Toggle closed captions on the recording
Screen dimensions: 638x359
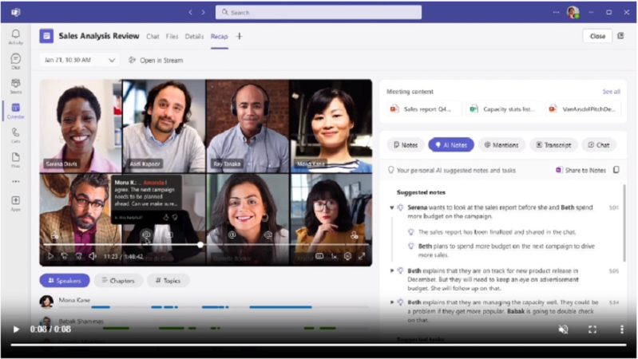319,256
